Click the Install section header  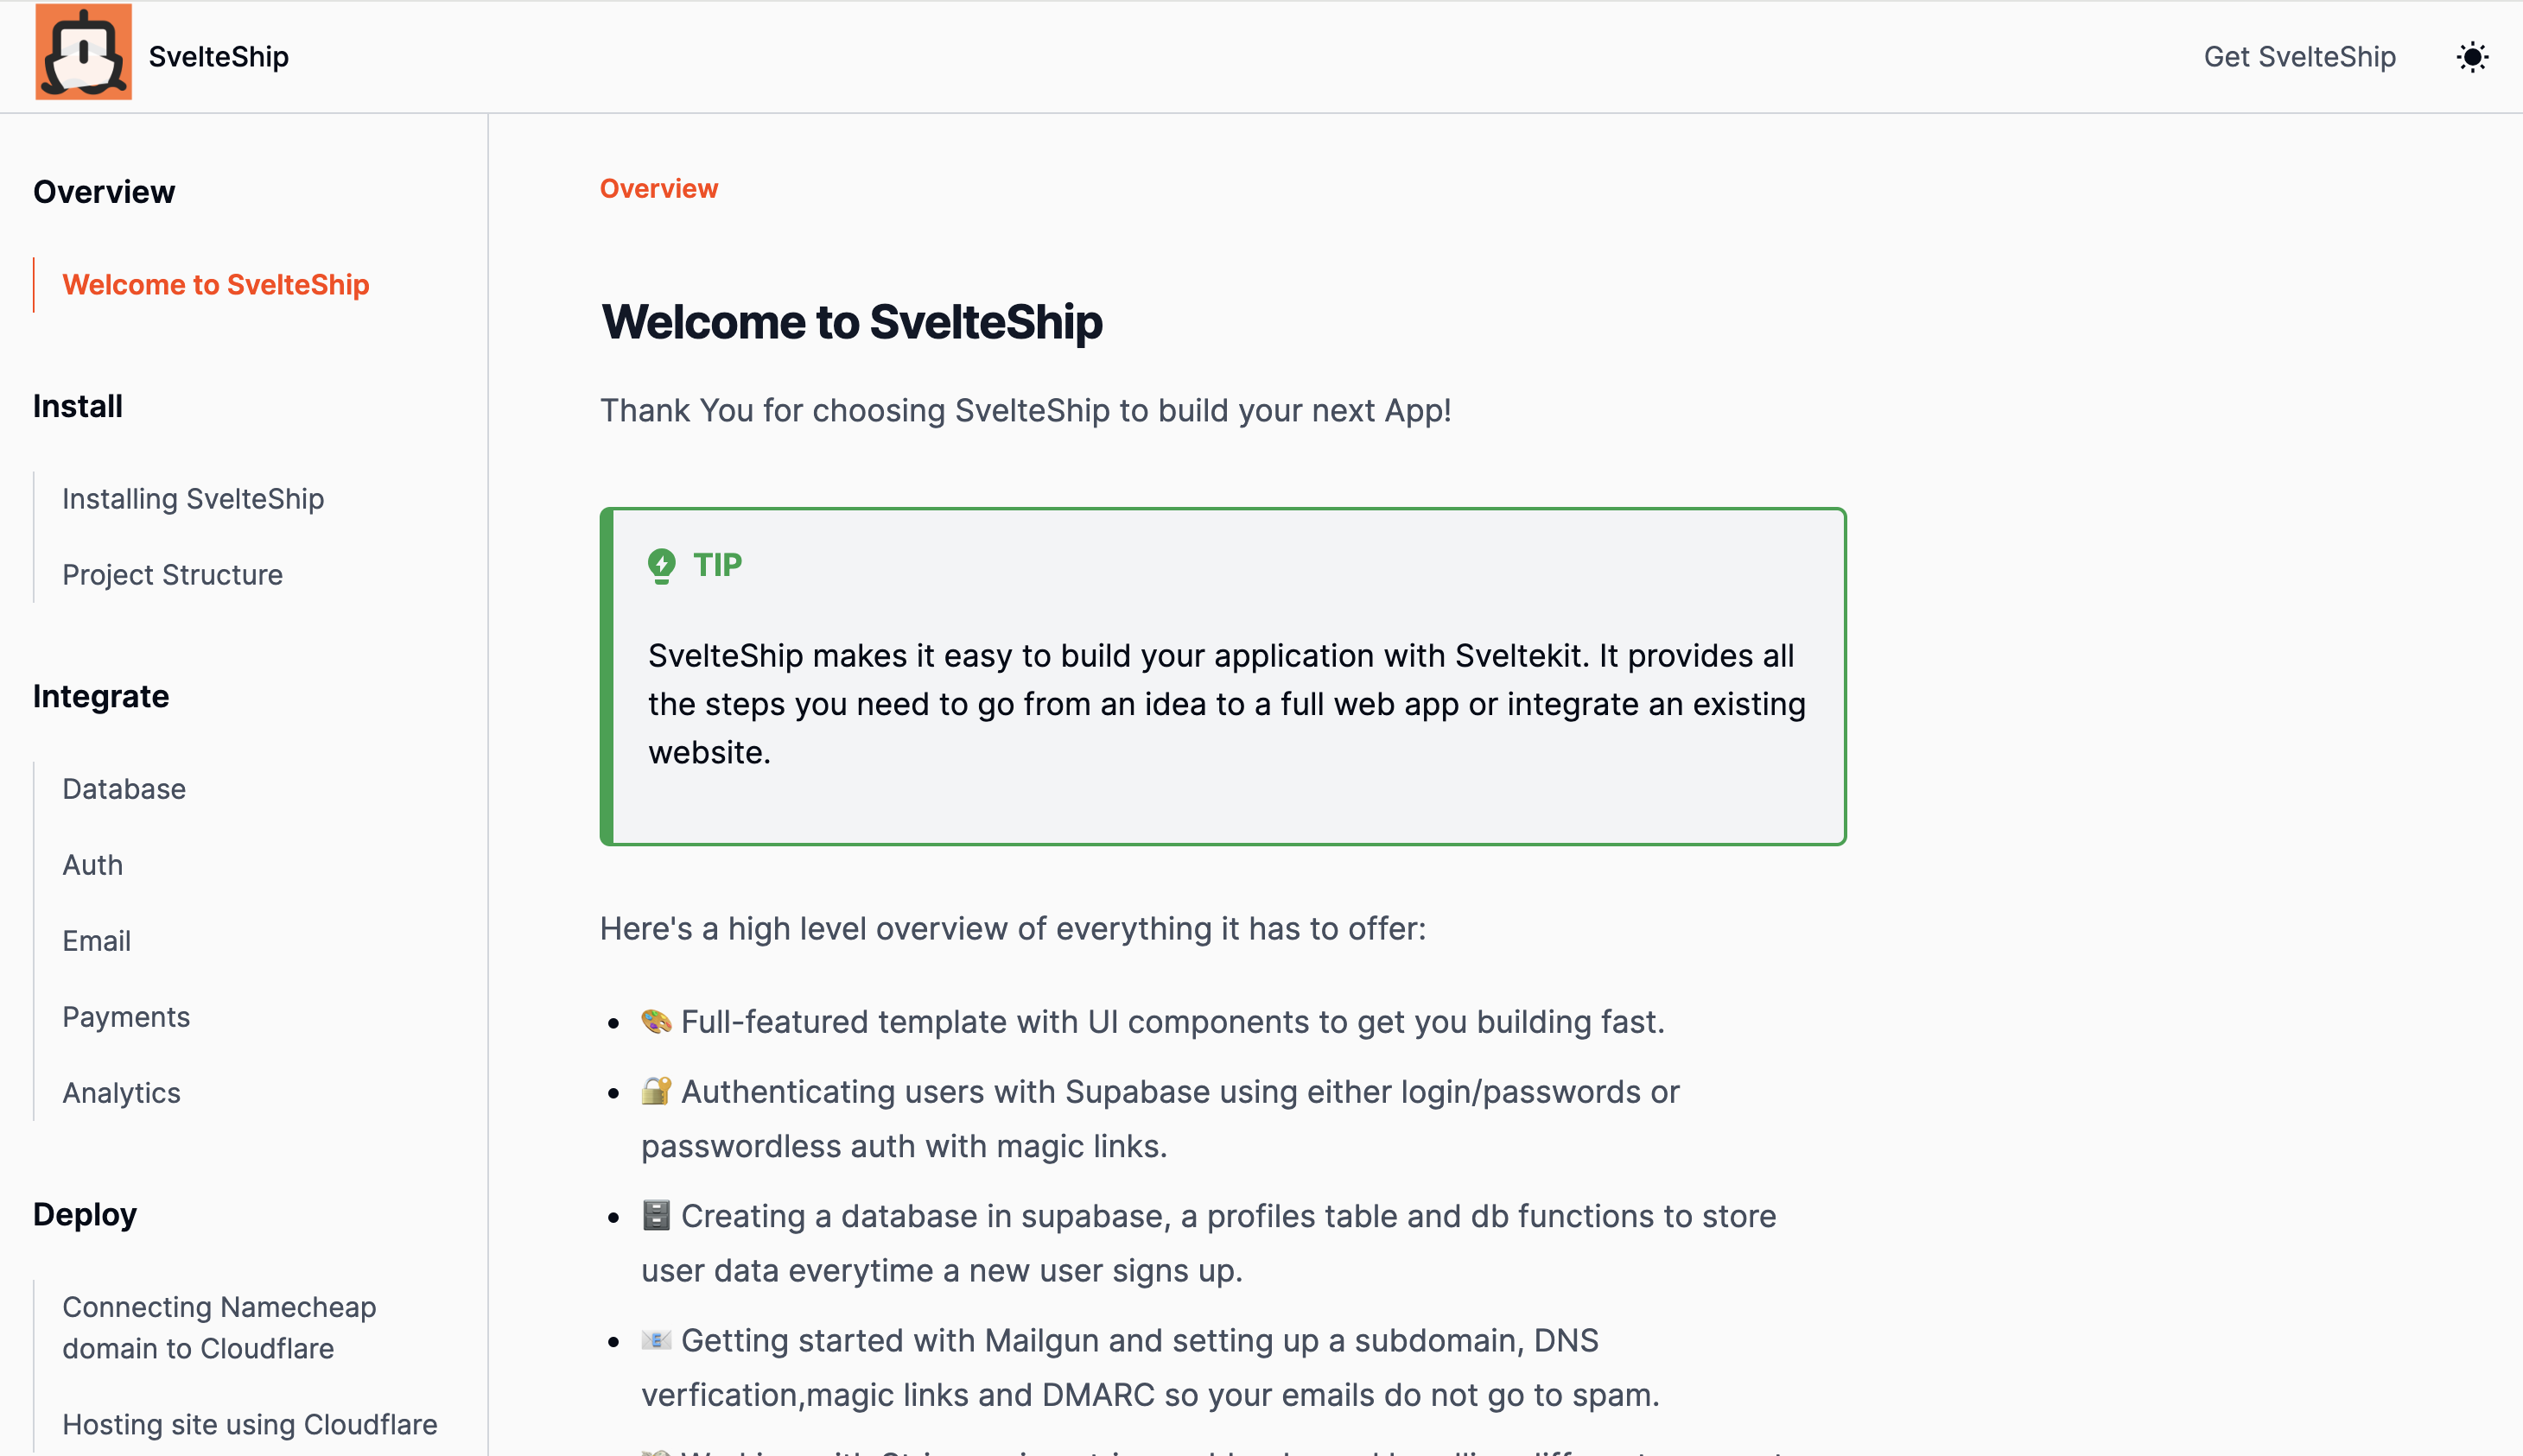point(77,406)
